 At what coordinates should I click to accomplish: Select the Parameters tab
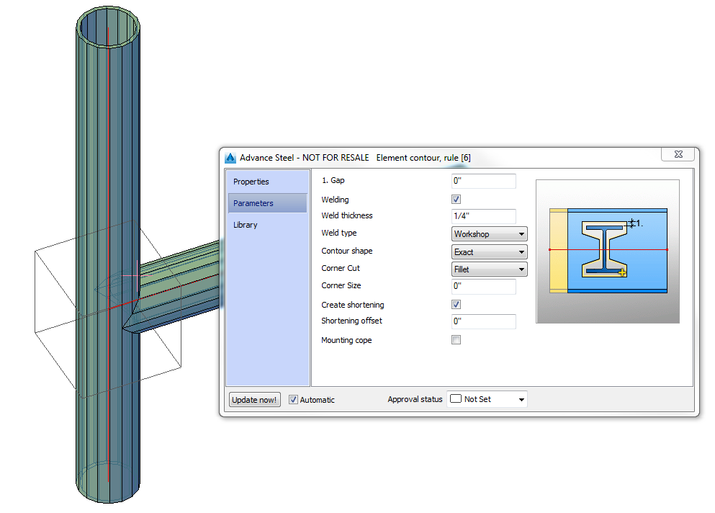pos(268,203)
